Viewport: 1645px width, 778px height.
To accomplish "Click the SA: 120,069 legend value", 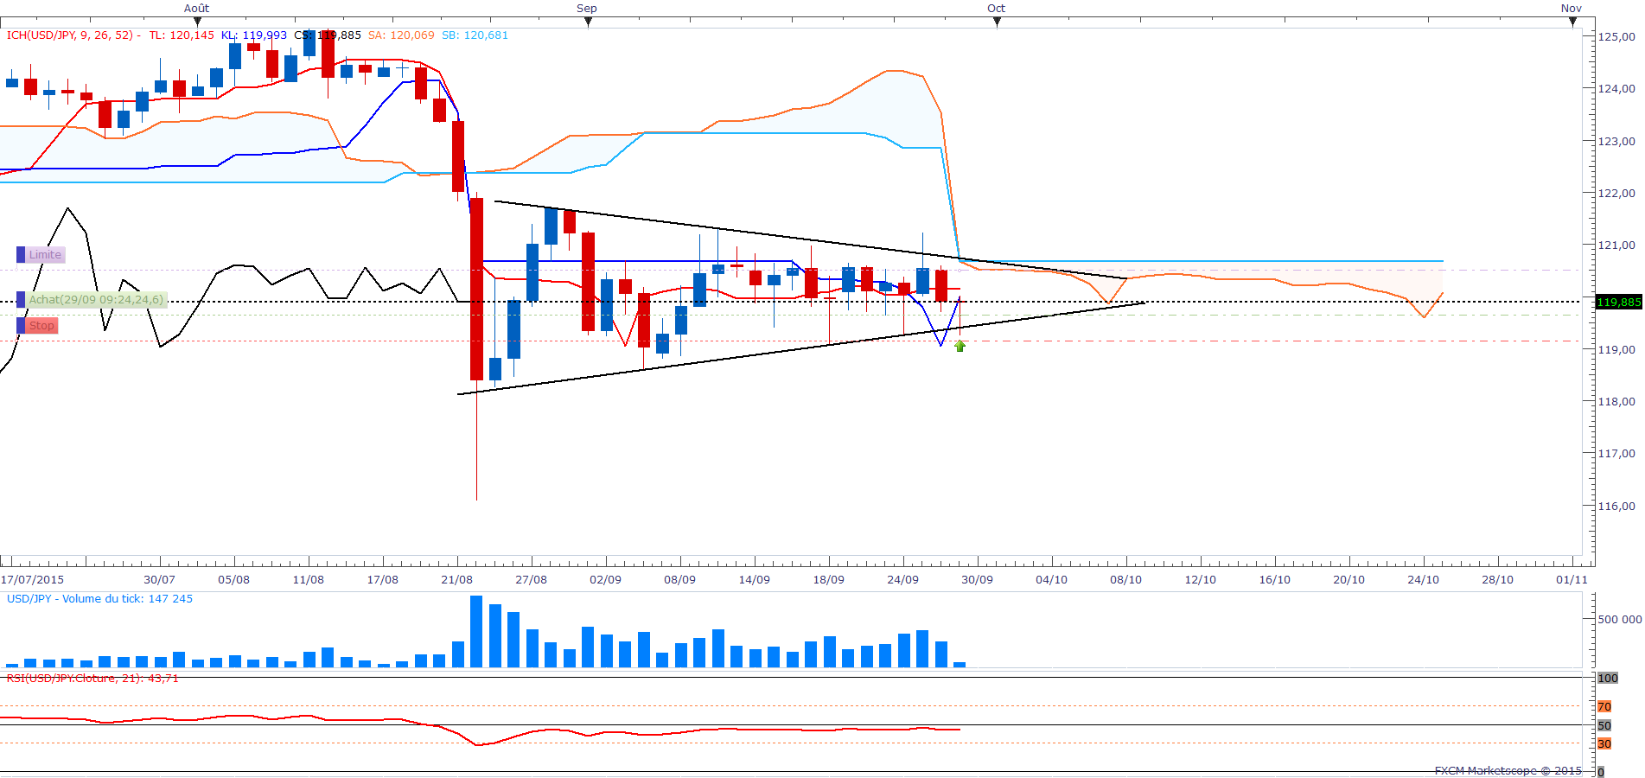I will (401, 35).
